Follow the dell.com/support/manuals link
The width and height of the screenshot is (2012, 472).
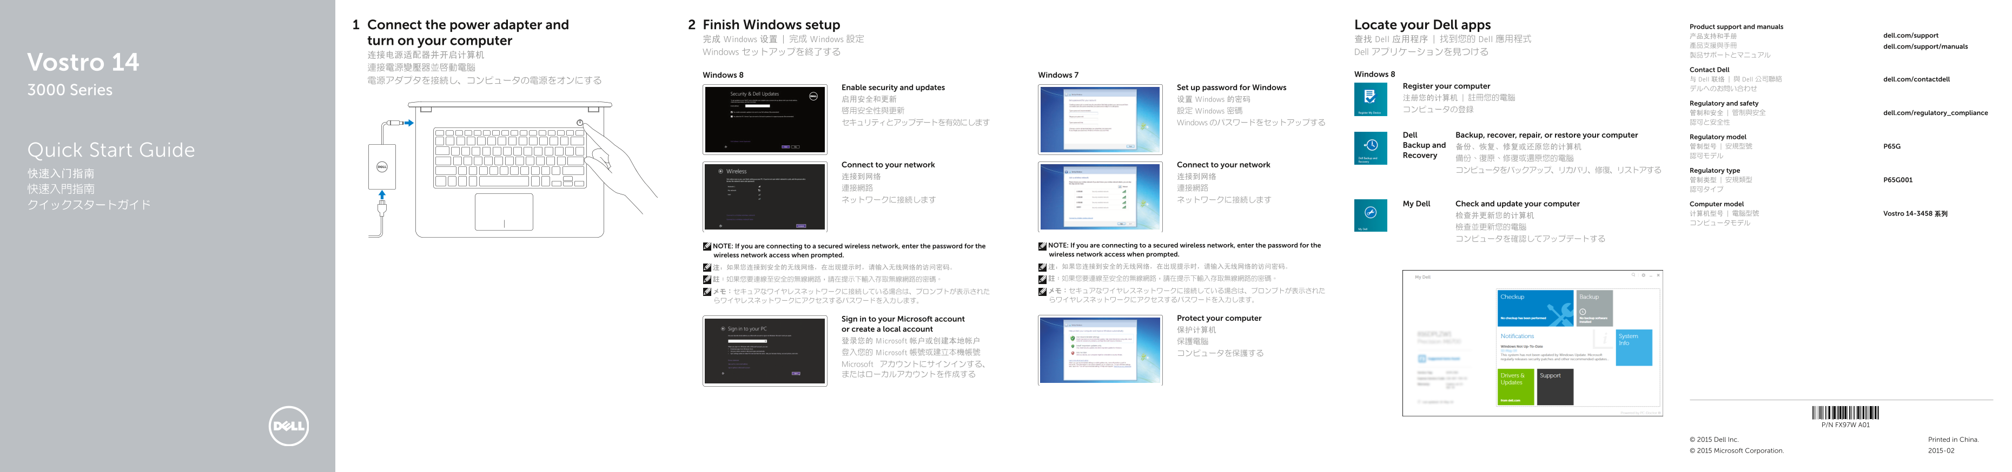click(1925, 46)
